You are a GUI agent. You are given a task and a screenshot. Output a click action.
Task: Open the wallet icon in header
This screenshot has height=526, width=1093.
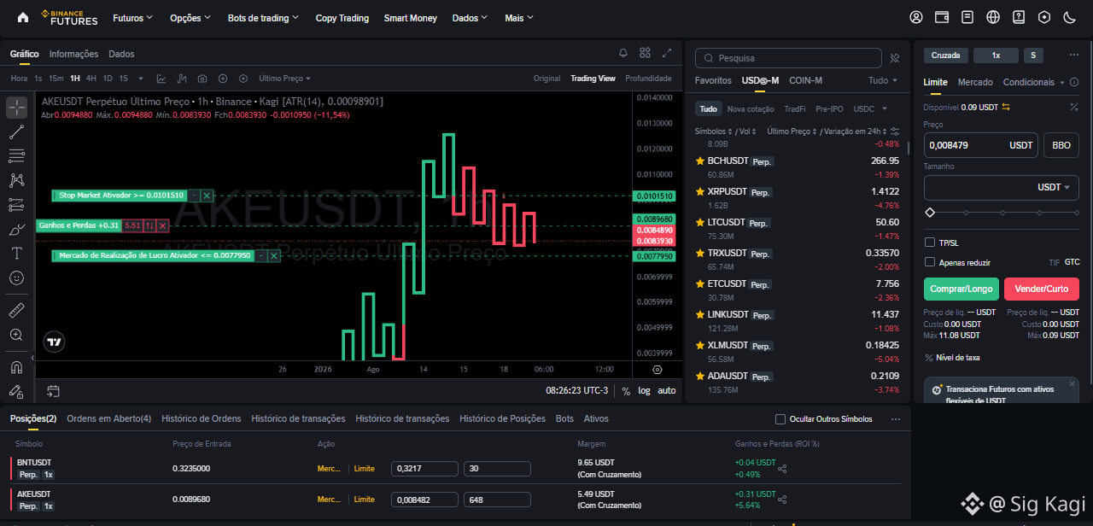coord(942,17)
